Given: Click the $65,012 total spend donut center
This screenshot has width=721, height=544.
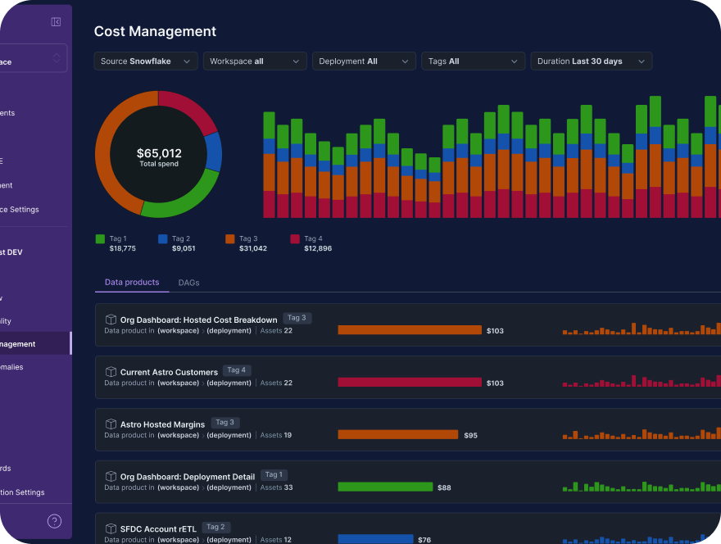Looking at the screenshot, I should tap(159, 156).
